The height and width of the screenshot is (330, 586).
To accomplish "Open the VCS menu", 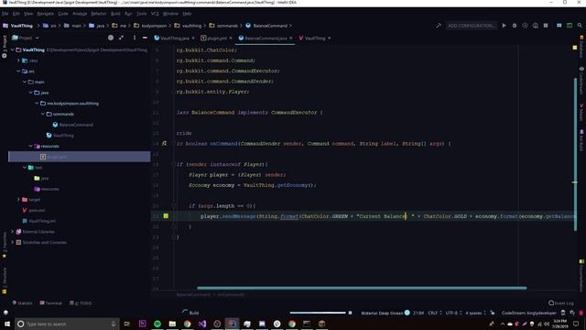I will tap(155, 14).
